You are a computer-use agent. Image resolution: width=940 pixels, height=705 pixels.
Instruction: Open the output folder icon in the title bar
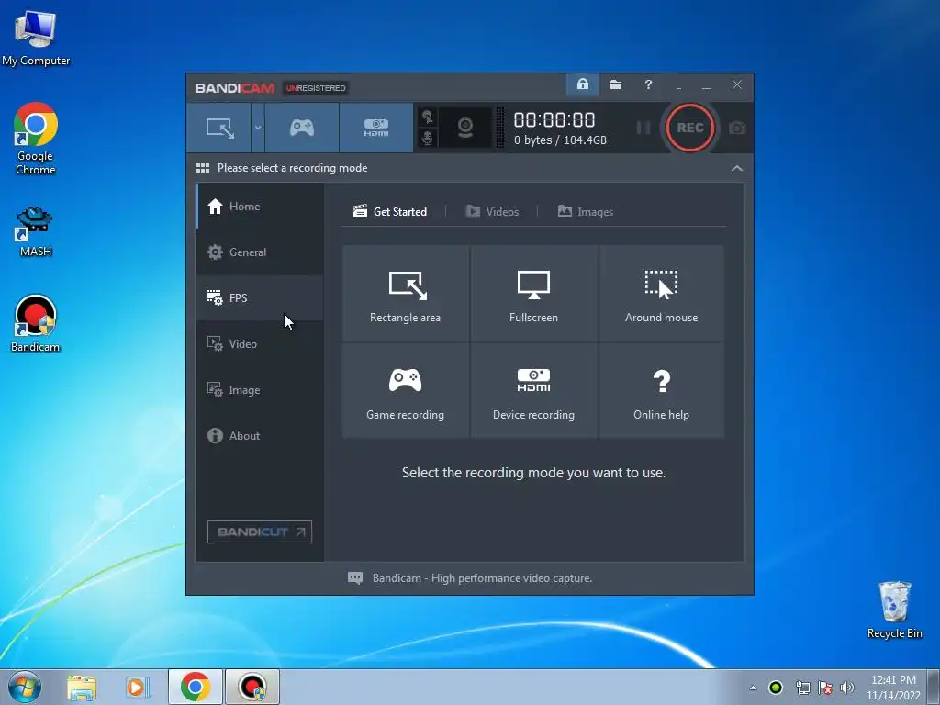(616, 84)
